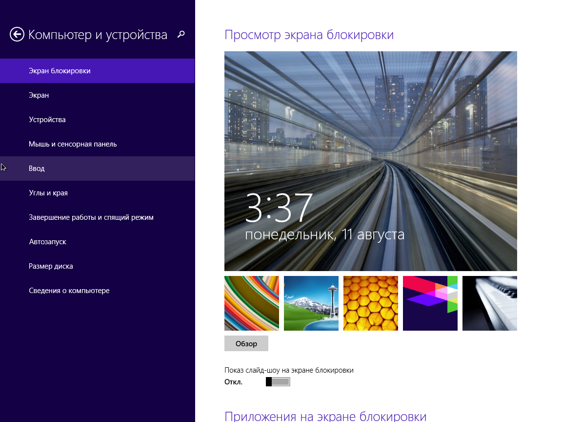Choose the orange honeycomb thumbnail
The height and width of the screenshot is (422, 562).
[x=371, y=303]
